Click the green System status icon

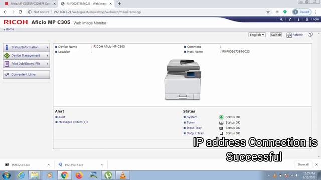coord(221,117)
